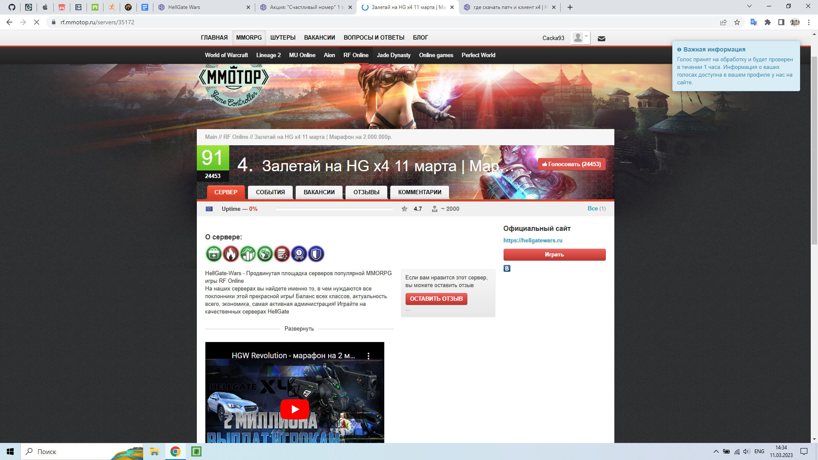The height and width of the screenshot is (460, 818).
Task: Select World of Warcraft game category
Action: pos(226,55)
